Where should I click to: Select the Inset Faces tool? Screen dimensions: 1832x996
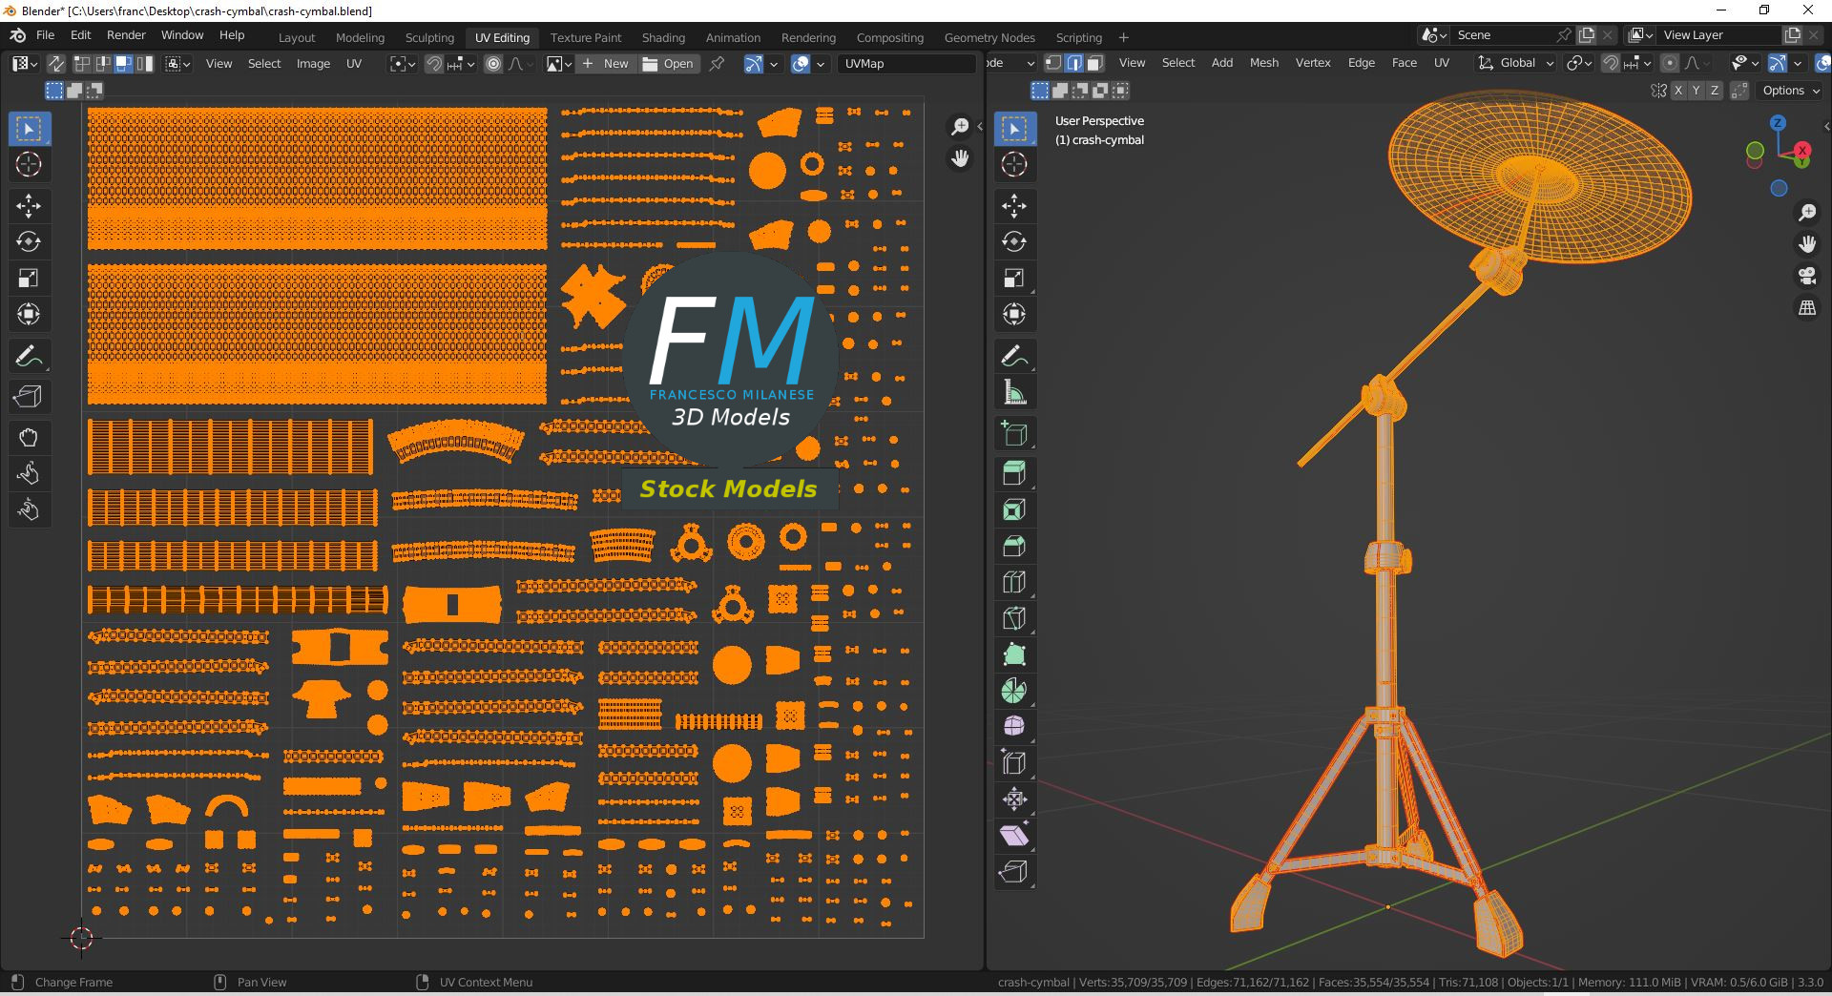click(1014, 509)
